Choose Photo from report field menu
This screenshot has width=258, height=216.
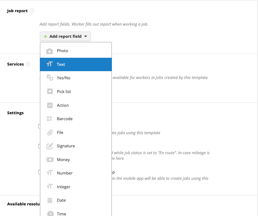coord(76,51)
